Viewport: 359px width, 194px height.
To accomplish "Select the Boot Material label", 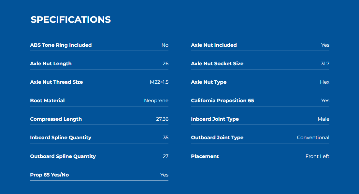I will coord(47,101).
